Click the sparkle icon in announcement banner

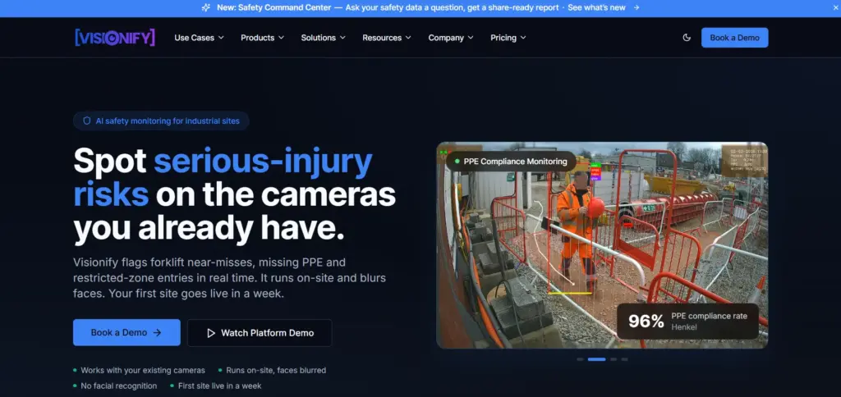pyautogui.click(x=206, y=7)
